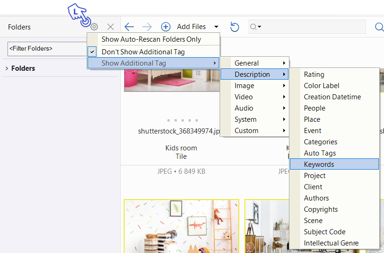The height and width of the screenshot is (253, 384).
Task: Click the Folders panel settings gear icon
Action: point(94,27)
